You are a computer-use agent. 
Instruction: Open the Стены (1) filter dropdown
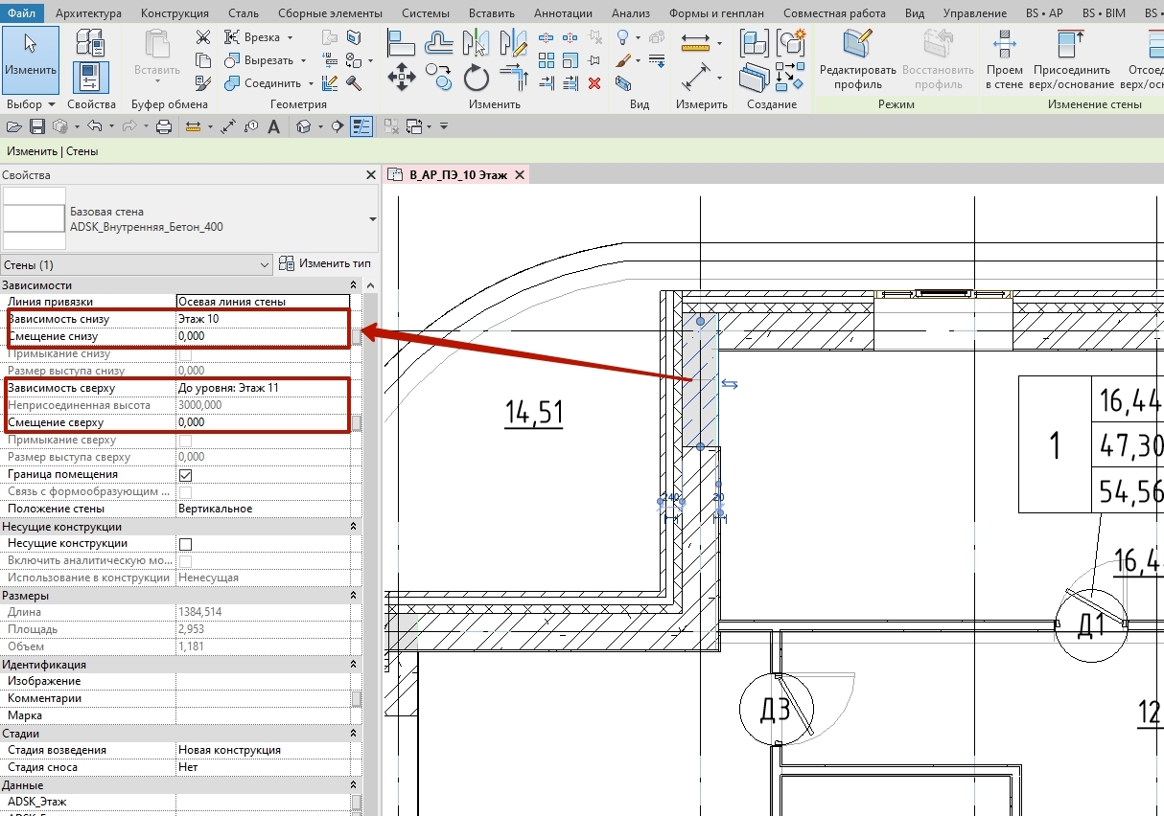pyautogui.click(x=266, y=264)
